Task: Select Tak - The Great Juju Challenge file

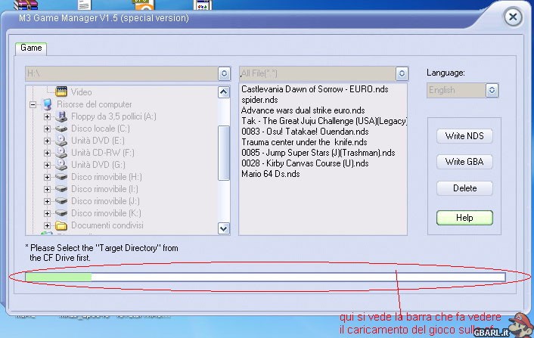Action: [324, 121]
